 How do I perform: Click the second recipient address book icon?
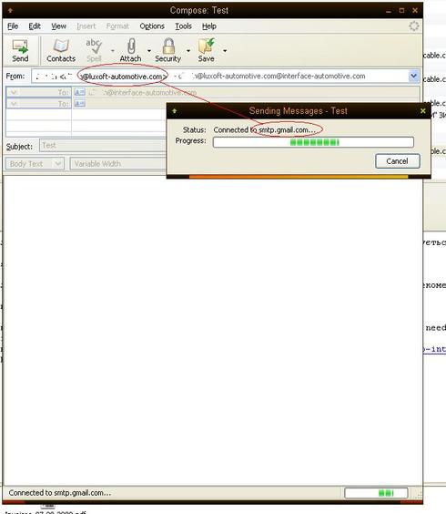point(79,104)
